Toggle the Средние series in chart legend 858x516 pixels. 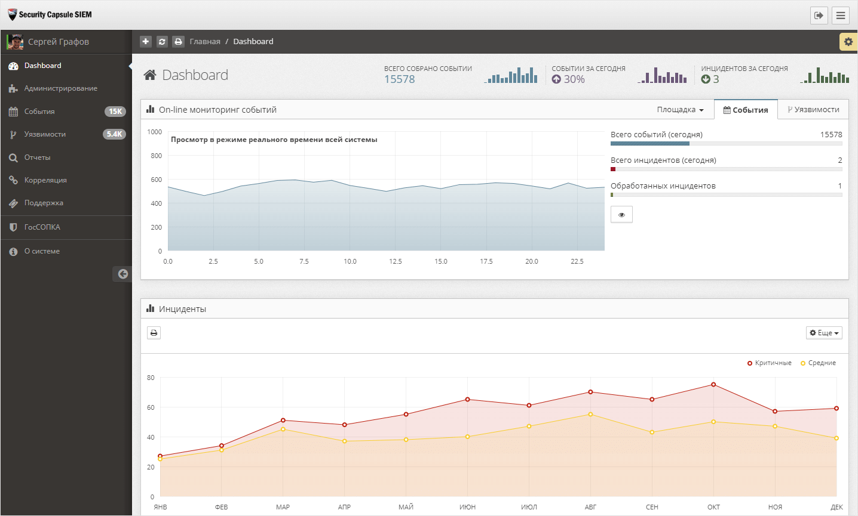[818, 363]
